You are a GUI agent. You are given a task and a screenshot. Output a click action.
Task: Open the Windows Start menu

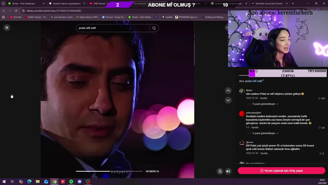(4, 182)
